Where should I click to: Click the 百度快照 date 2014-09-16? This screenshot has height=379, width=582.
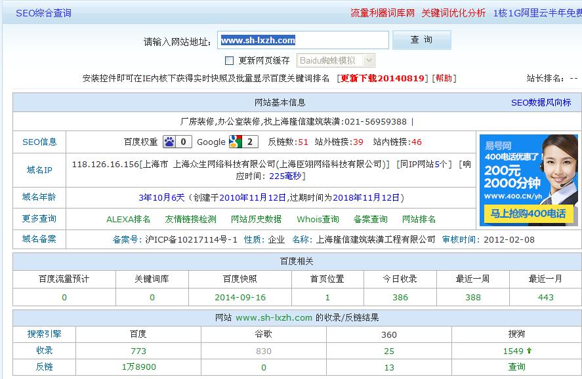pos(240,298)
